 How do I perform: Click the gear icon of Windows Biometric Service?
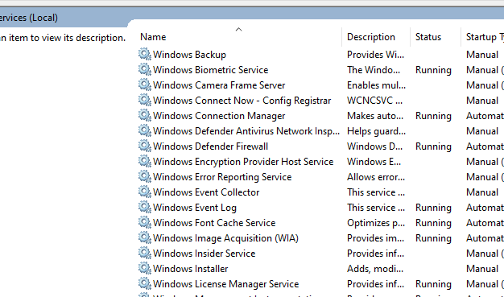pyautogui.click(x=145, y=69)
